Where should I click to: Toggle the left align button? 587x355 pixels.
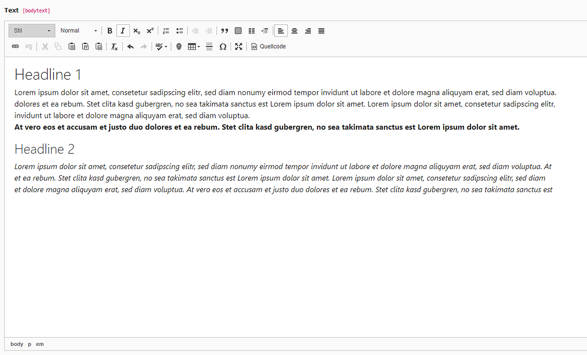tap(281, 31)
